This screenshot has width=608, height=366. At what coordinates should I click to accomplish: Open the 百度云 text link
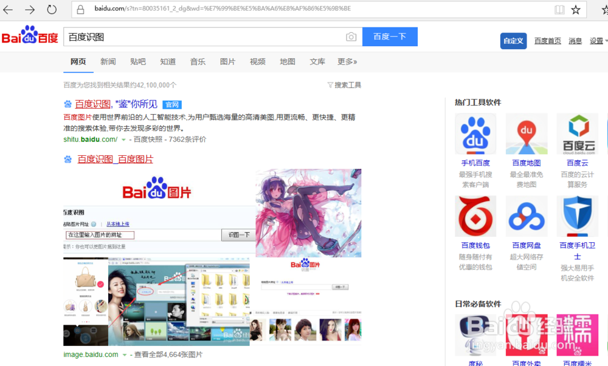[578, 163]
